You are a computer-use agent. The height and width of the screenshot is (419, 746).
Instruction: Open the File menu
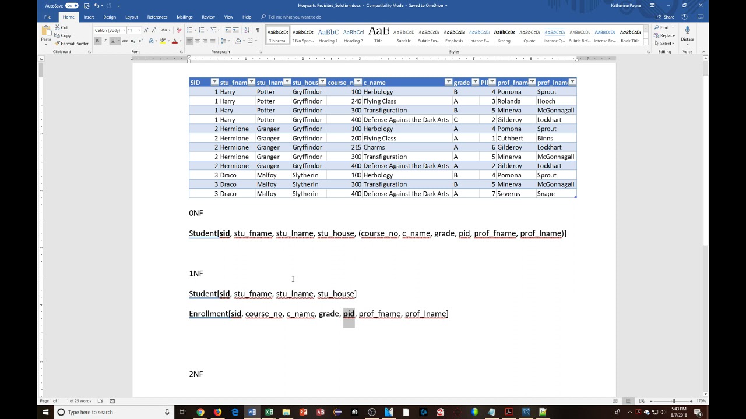(47, 17)
